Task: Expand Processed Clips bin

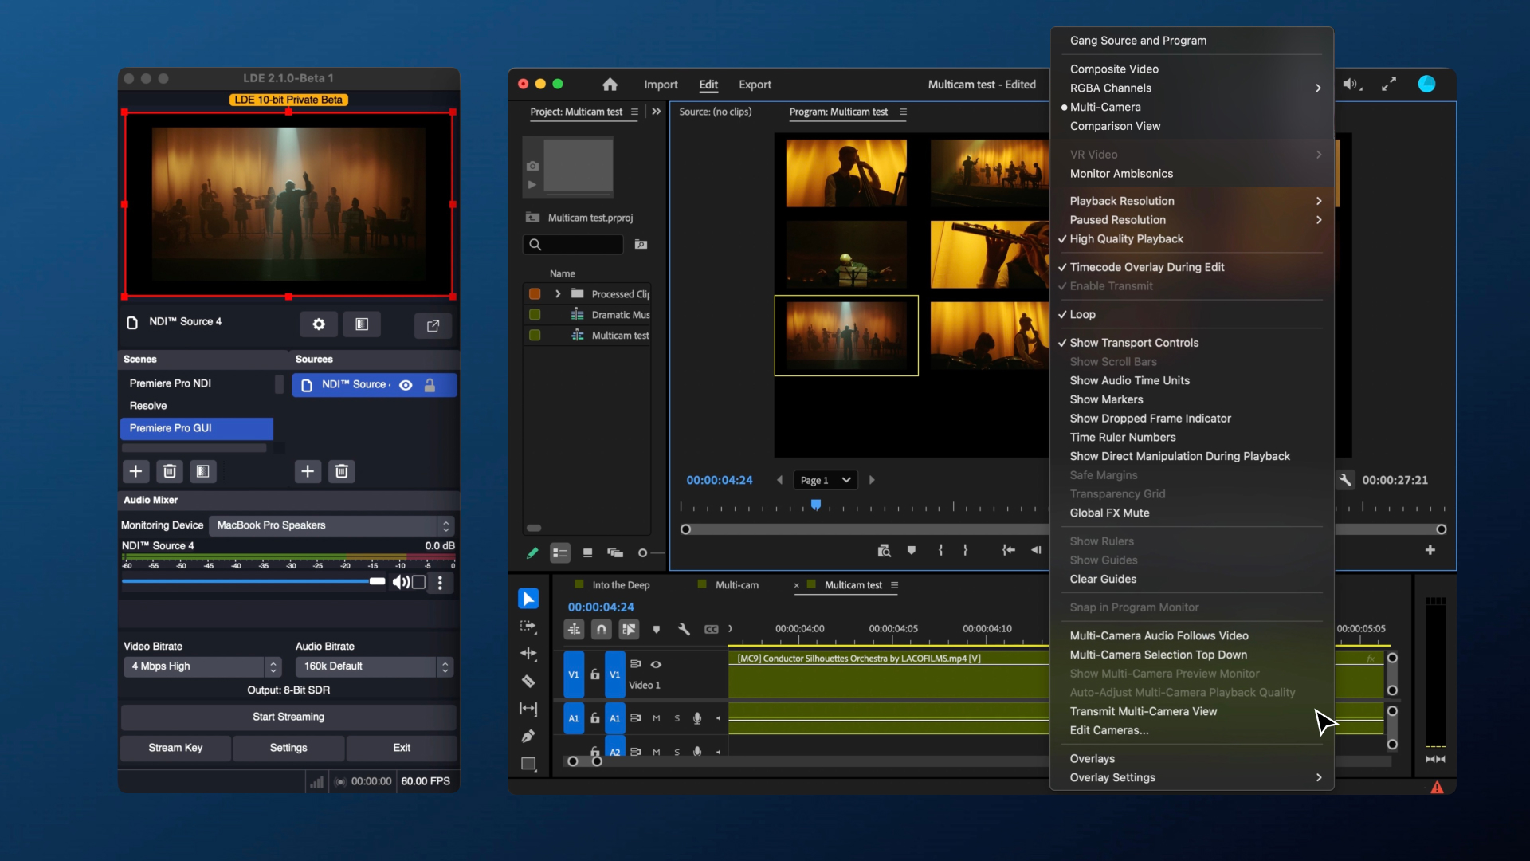Action: [558, 294]
